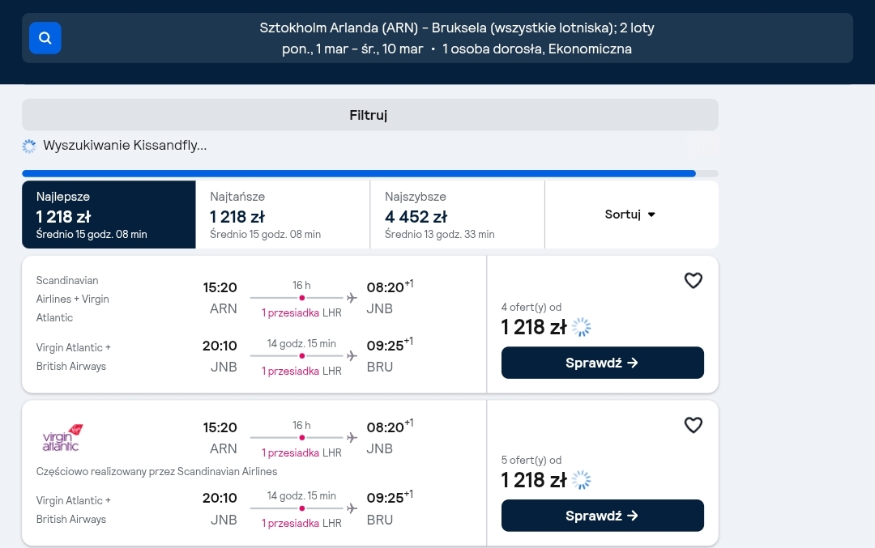Image resolution: width=875 pixels, height=548 pixels.
Task: Edit the Sztokholm–Bruksela search summary
Action: tap(456, 38)
